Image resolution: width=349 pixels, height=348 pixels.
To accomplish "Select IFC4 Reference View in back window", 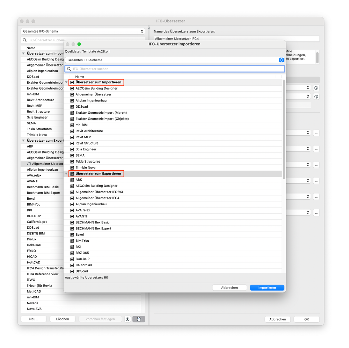I will 42,274.
